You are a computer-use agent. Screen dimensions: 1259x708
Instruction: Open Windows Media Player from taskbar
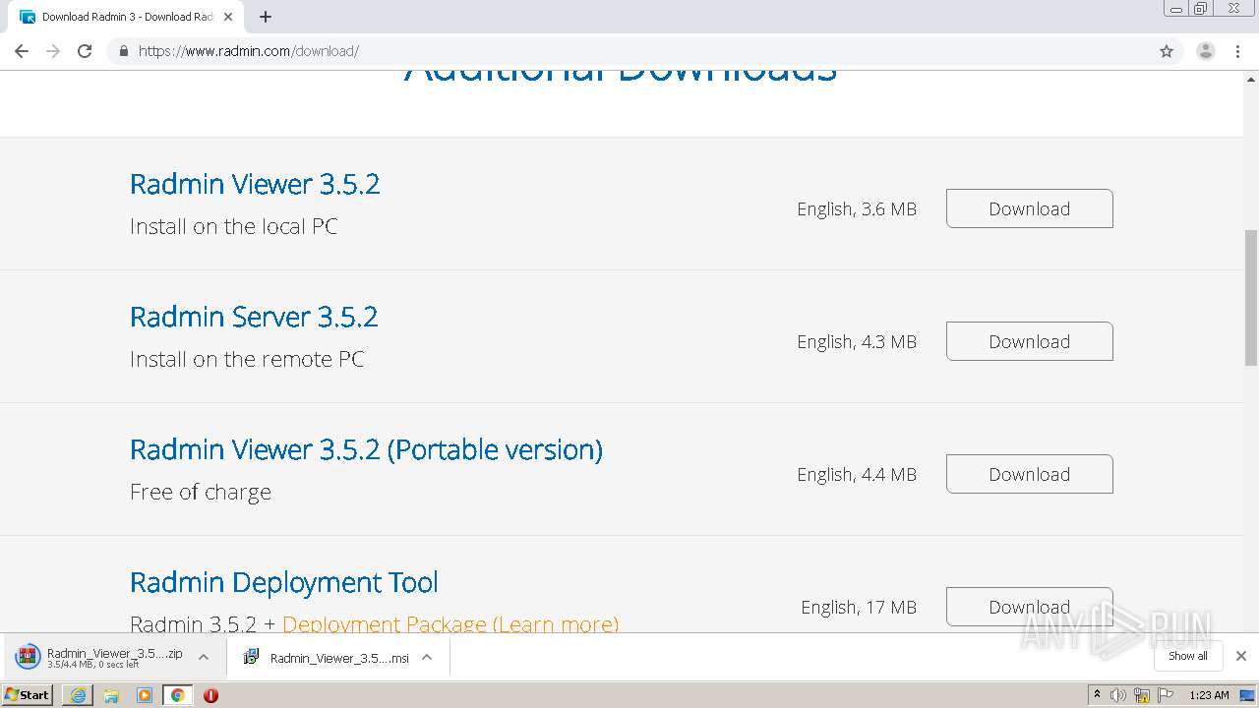(x=145, y=695)
